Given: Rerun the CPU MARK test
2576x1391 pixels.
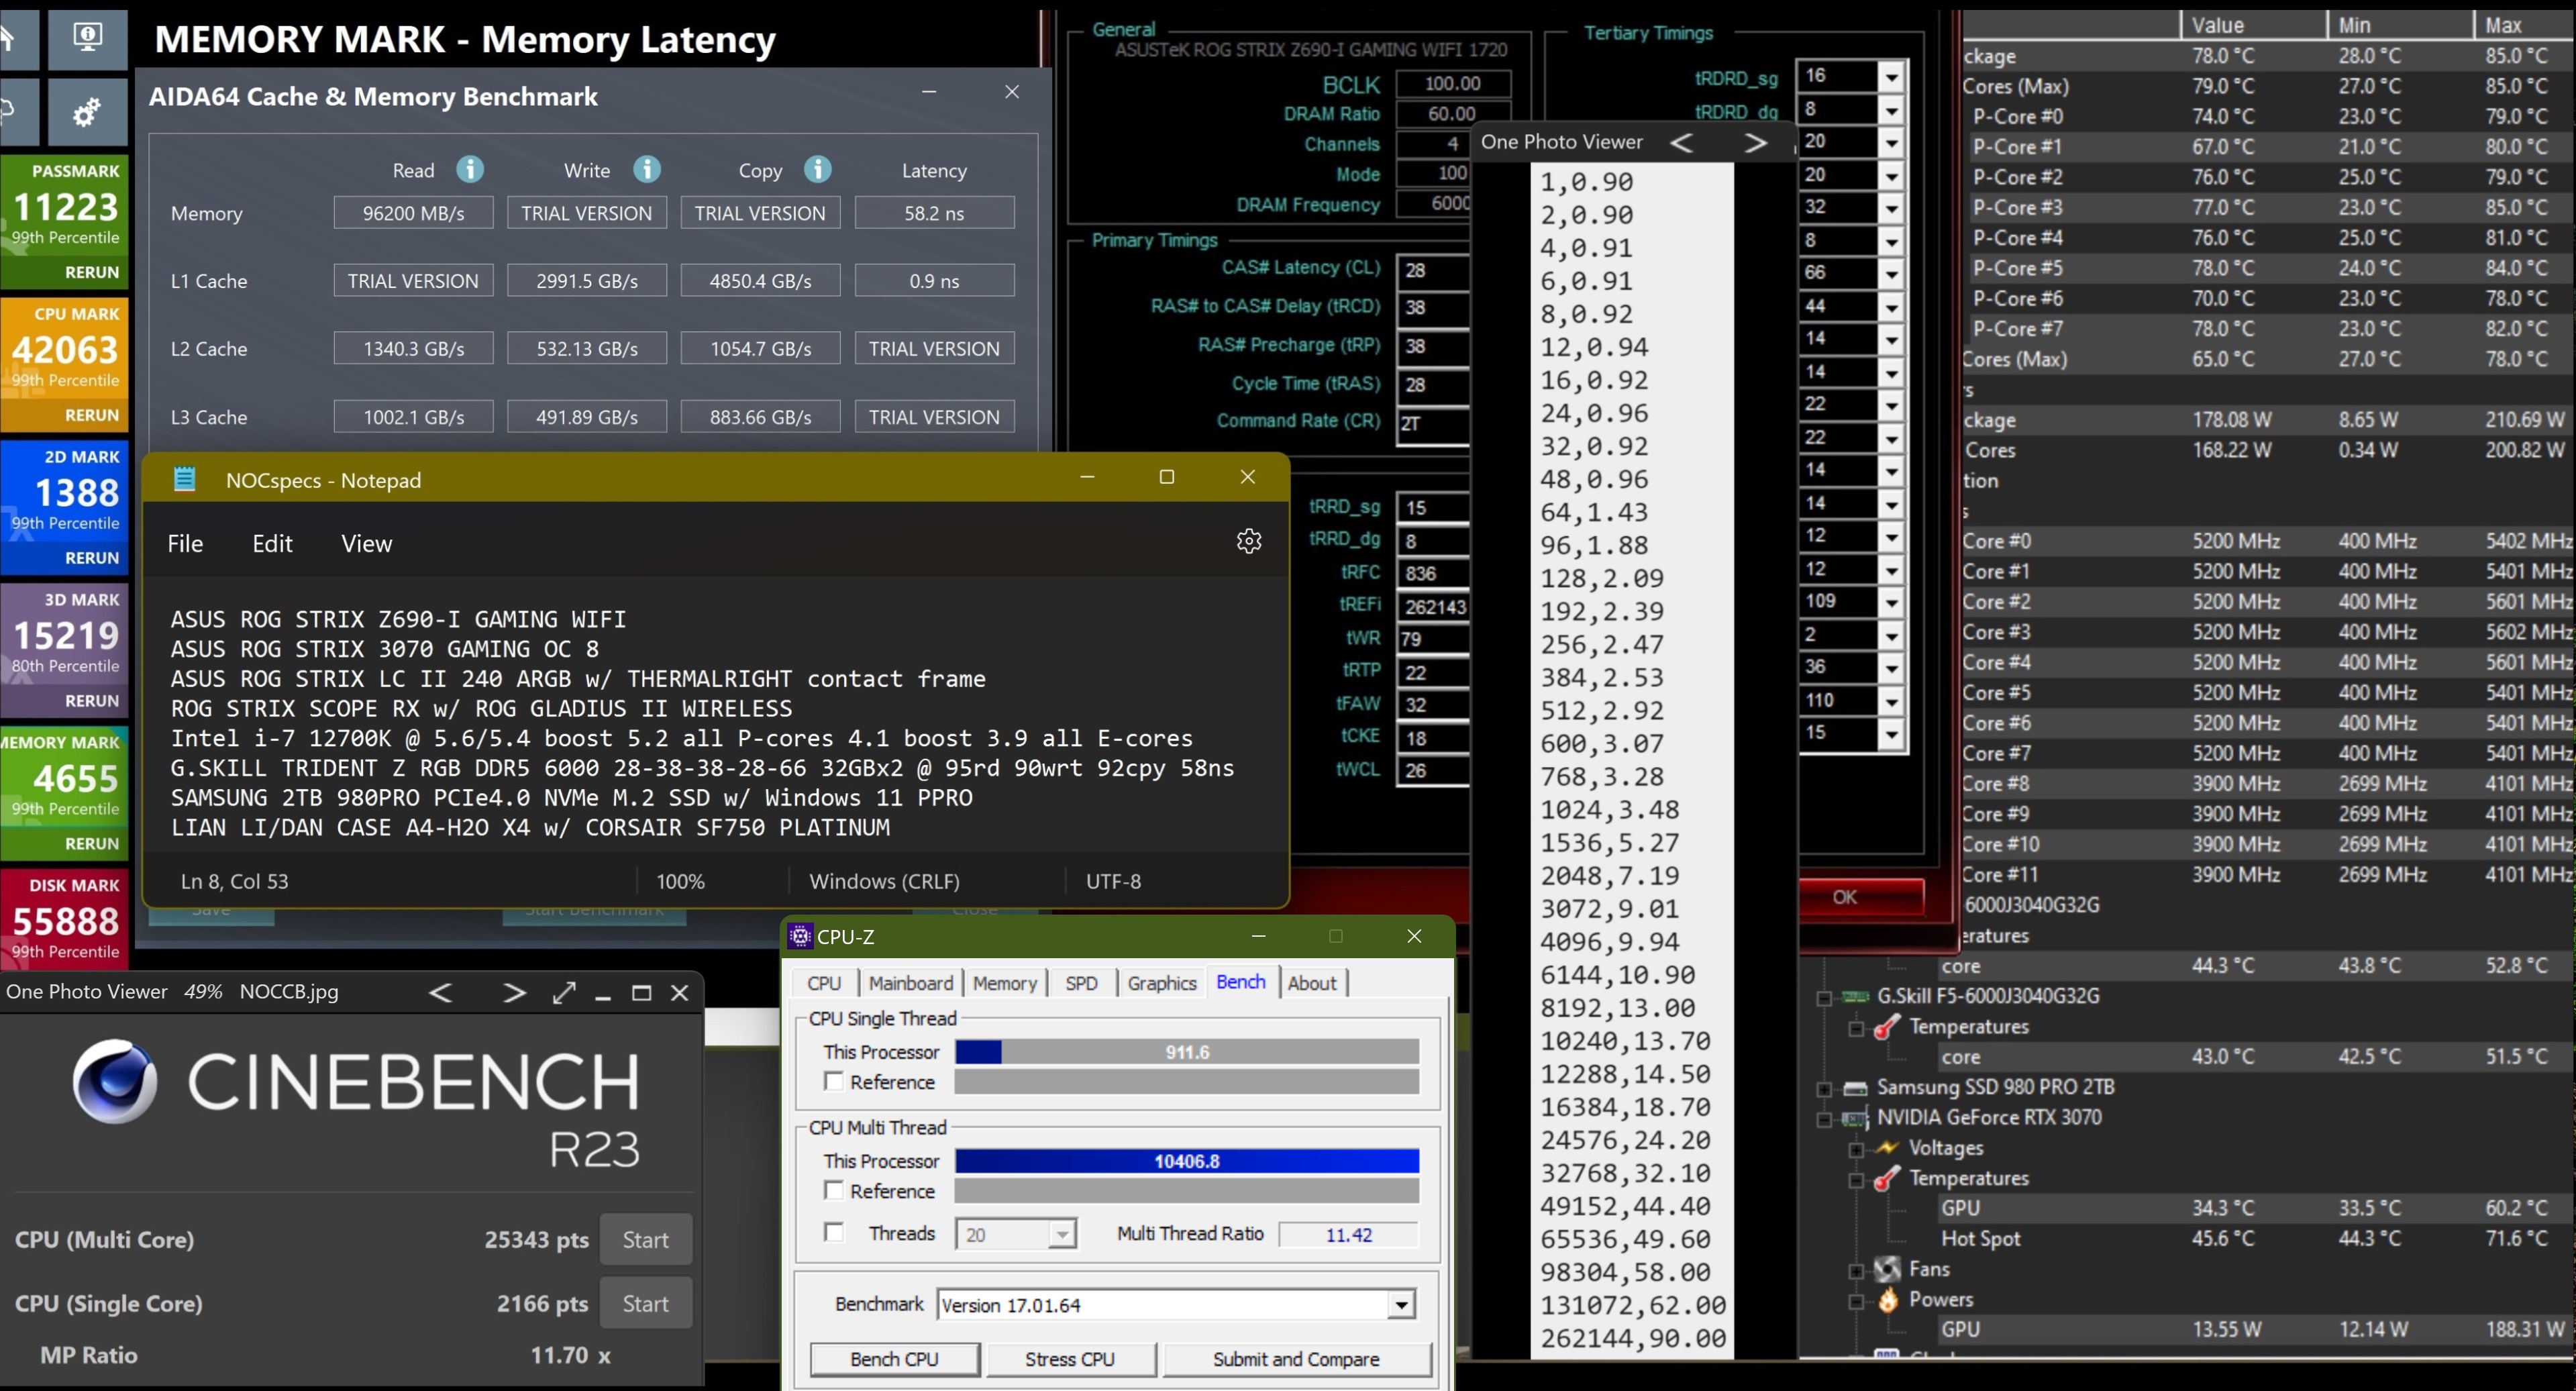Looking at the screenshot, I should 92,415.
